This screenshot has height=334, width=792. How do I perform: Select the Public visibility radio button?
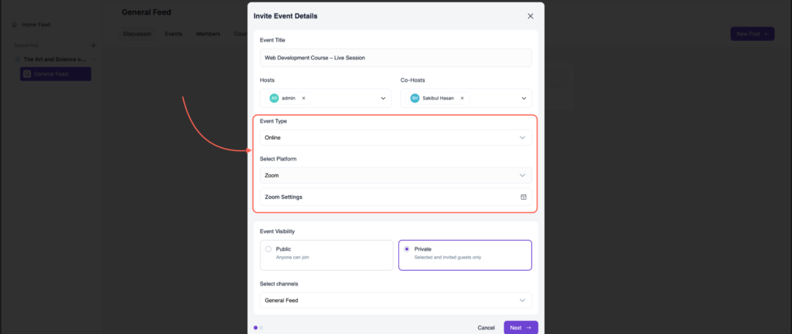[268, 249]
